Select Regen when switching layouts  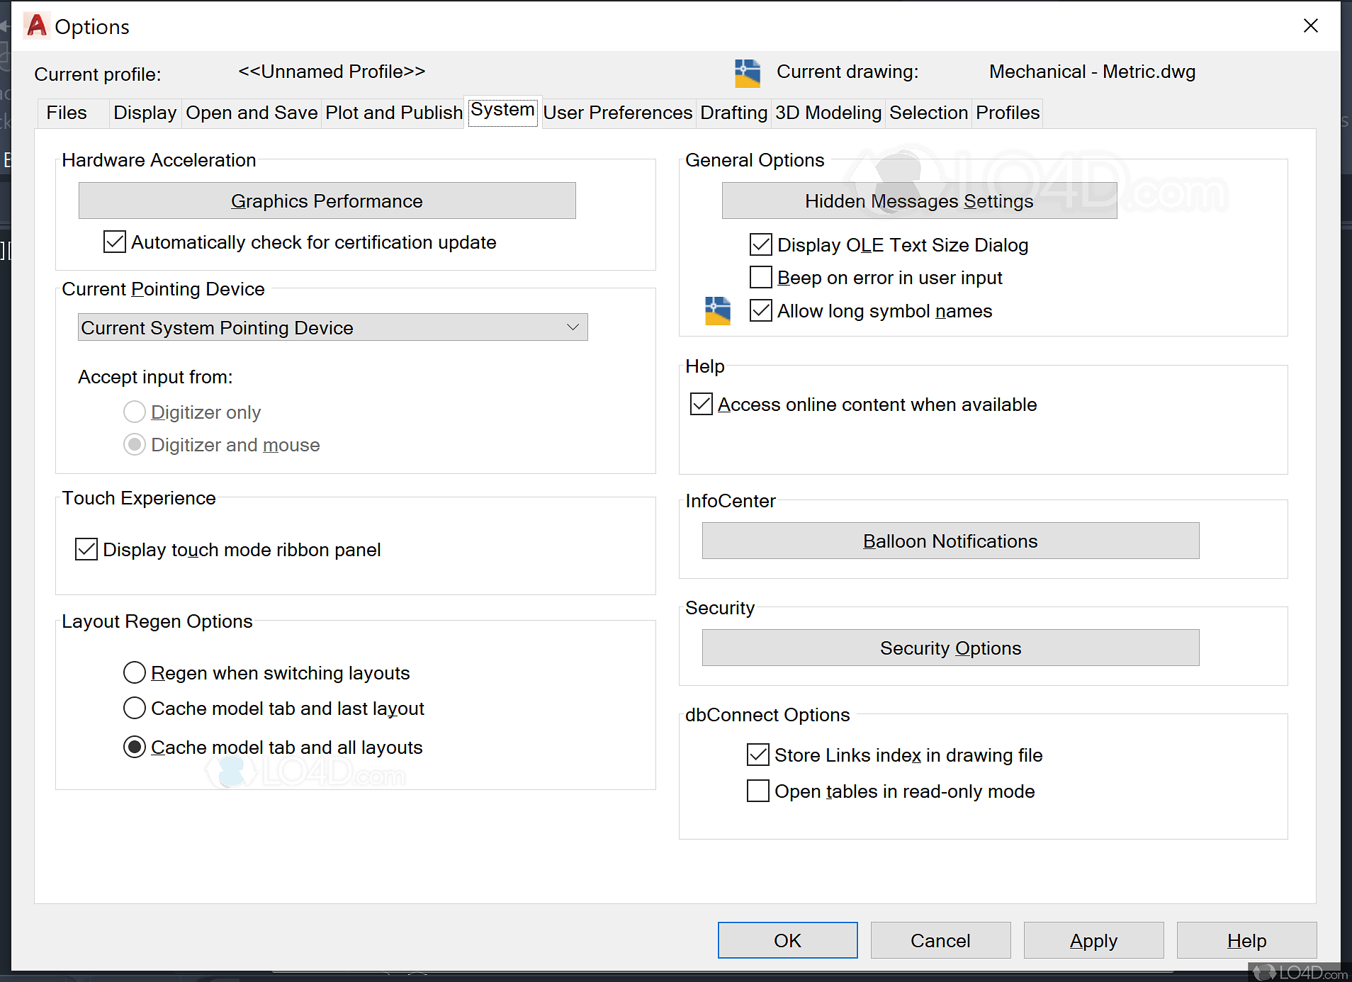pos(135,673)
